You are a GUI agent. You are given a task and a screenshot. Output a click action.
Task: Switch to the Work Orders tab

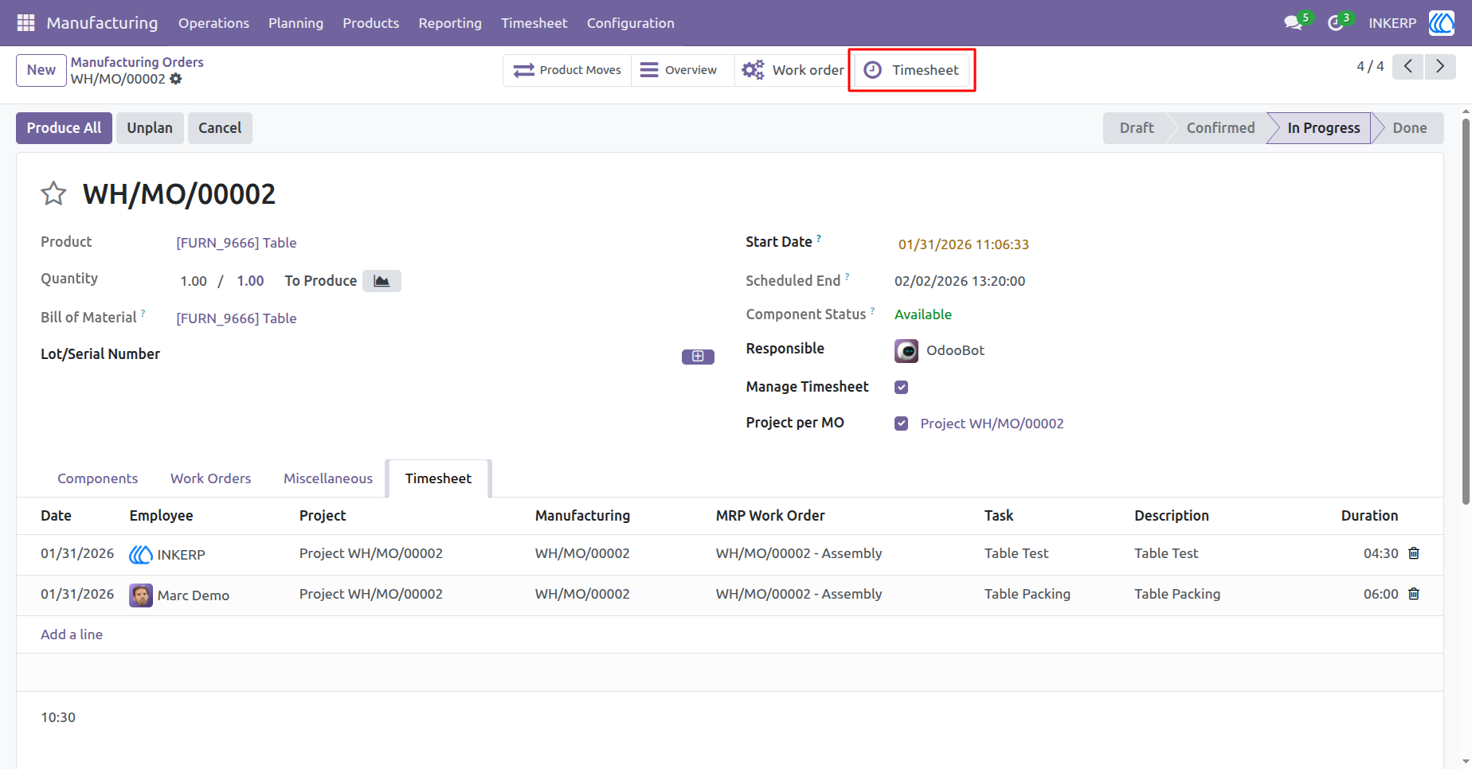point(210,478)
